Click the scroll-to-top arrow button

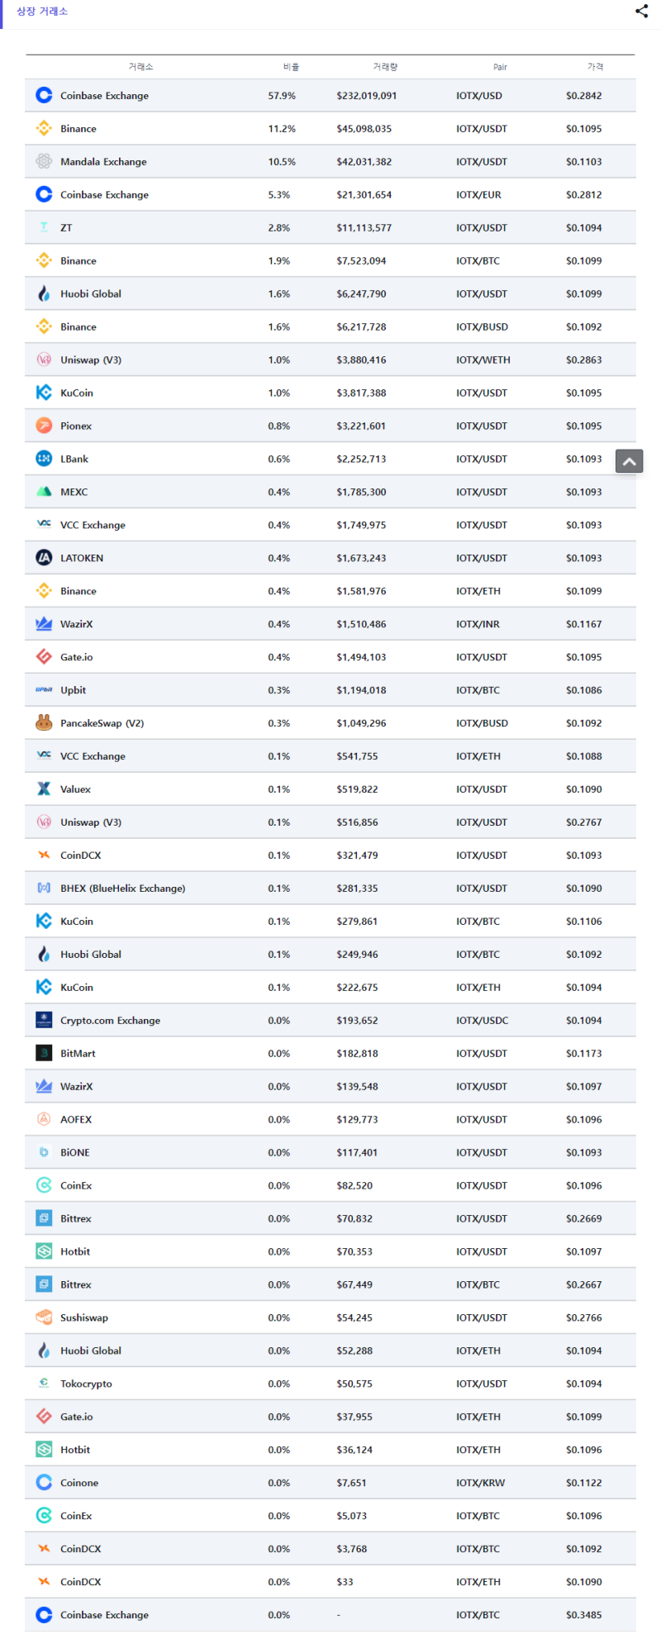(x=629, y=461)
